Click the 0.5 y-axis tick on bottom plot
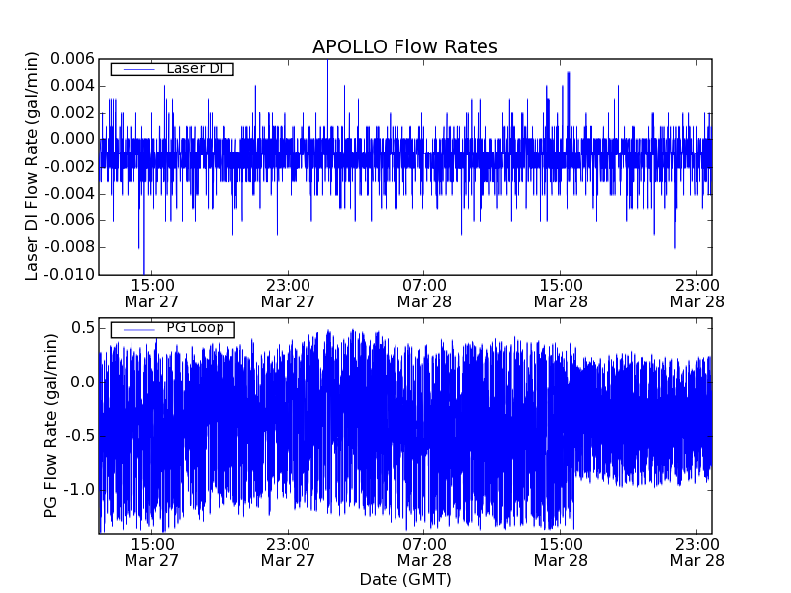The width and height of the screenshot is (791, 593). coord(82,328)
